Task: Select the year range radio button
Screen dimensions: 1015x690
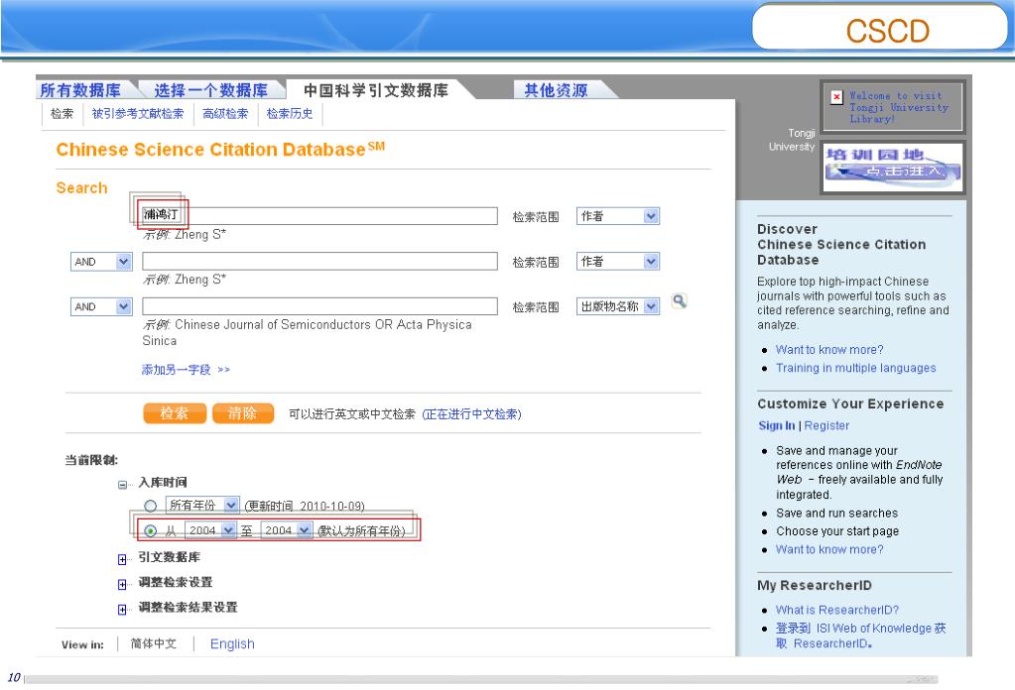Action: point(151,530)
